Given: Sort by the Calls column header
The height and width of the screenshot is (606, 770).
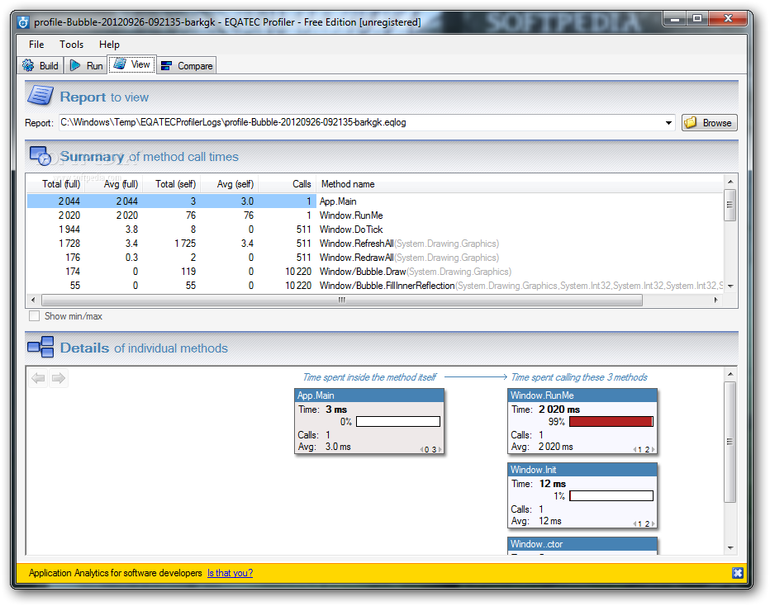Looking at the screenshot, I should (288, 184).
